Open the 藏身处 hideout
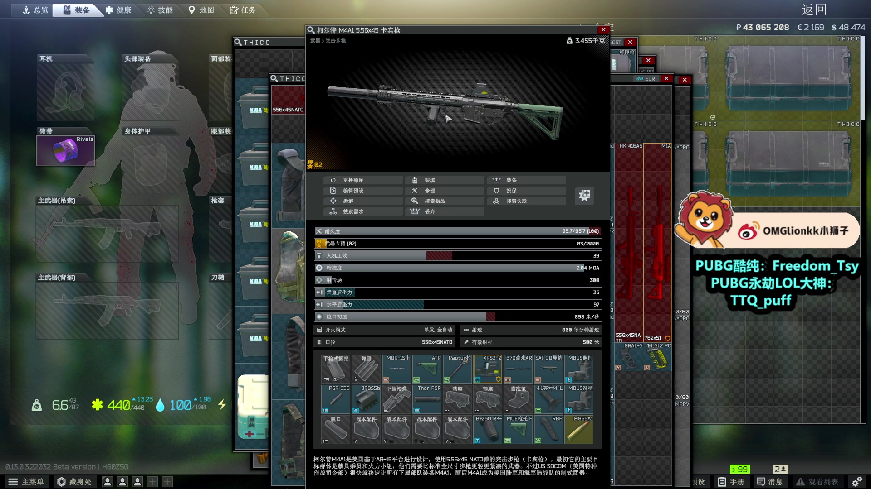871x489 pixels. pos(74,482)
